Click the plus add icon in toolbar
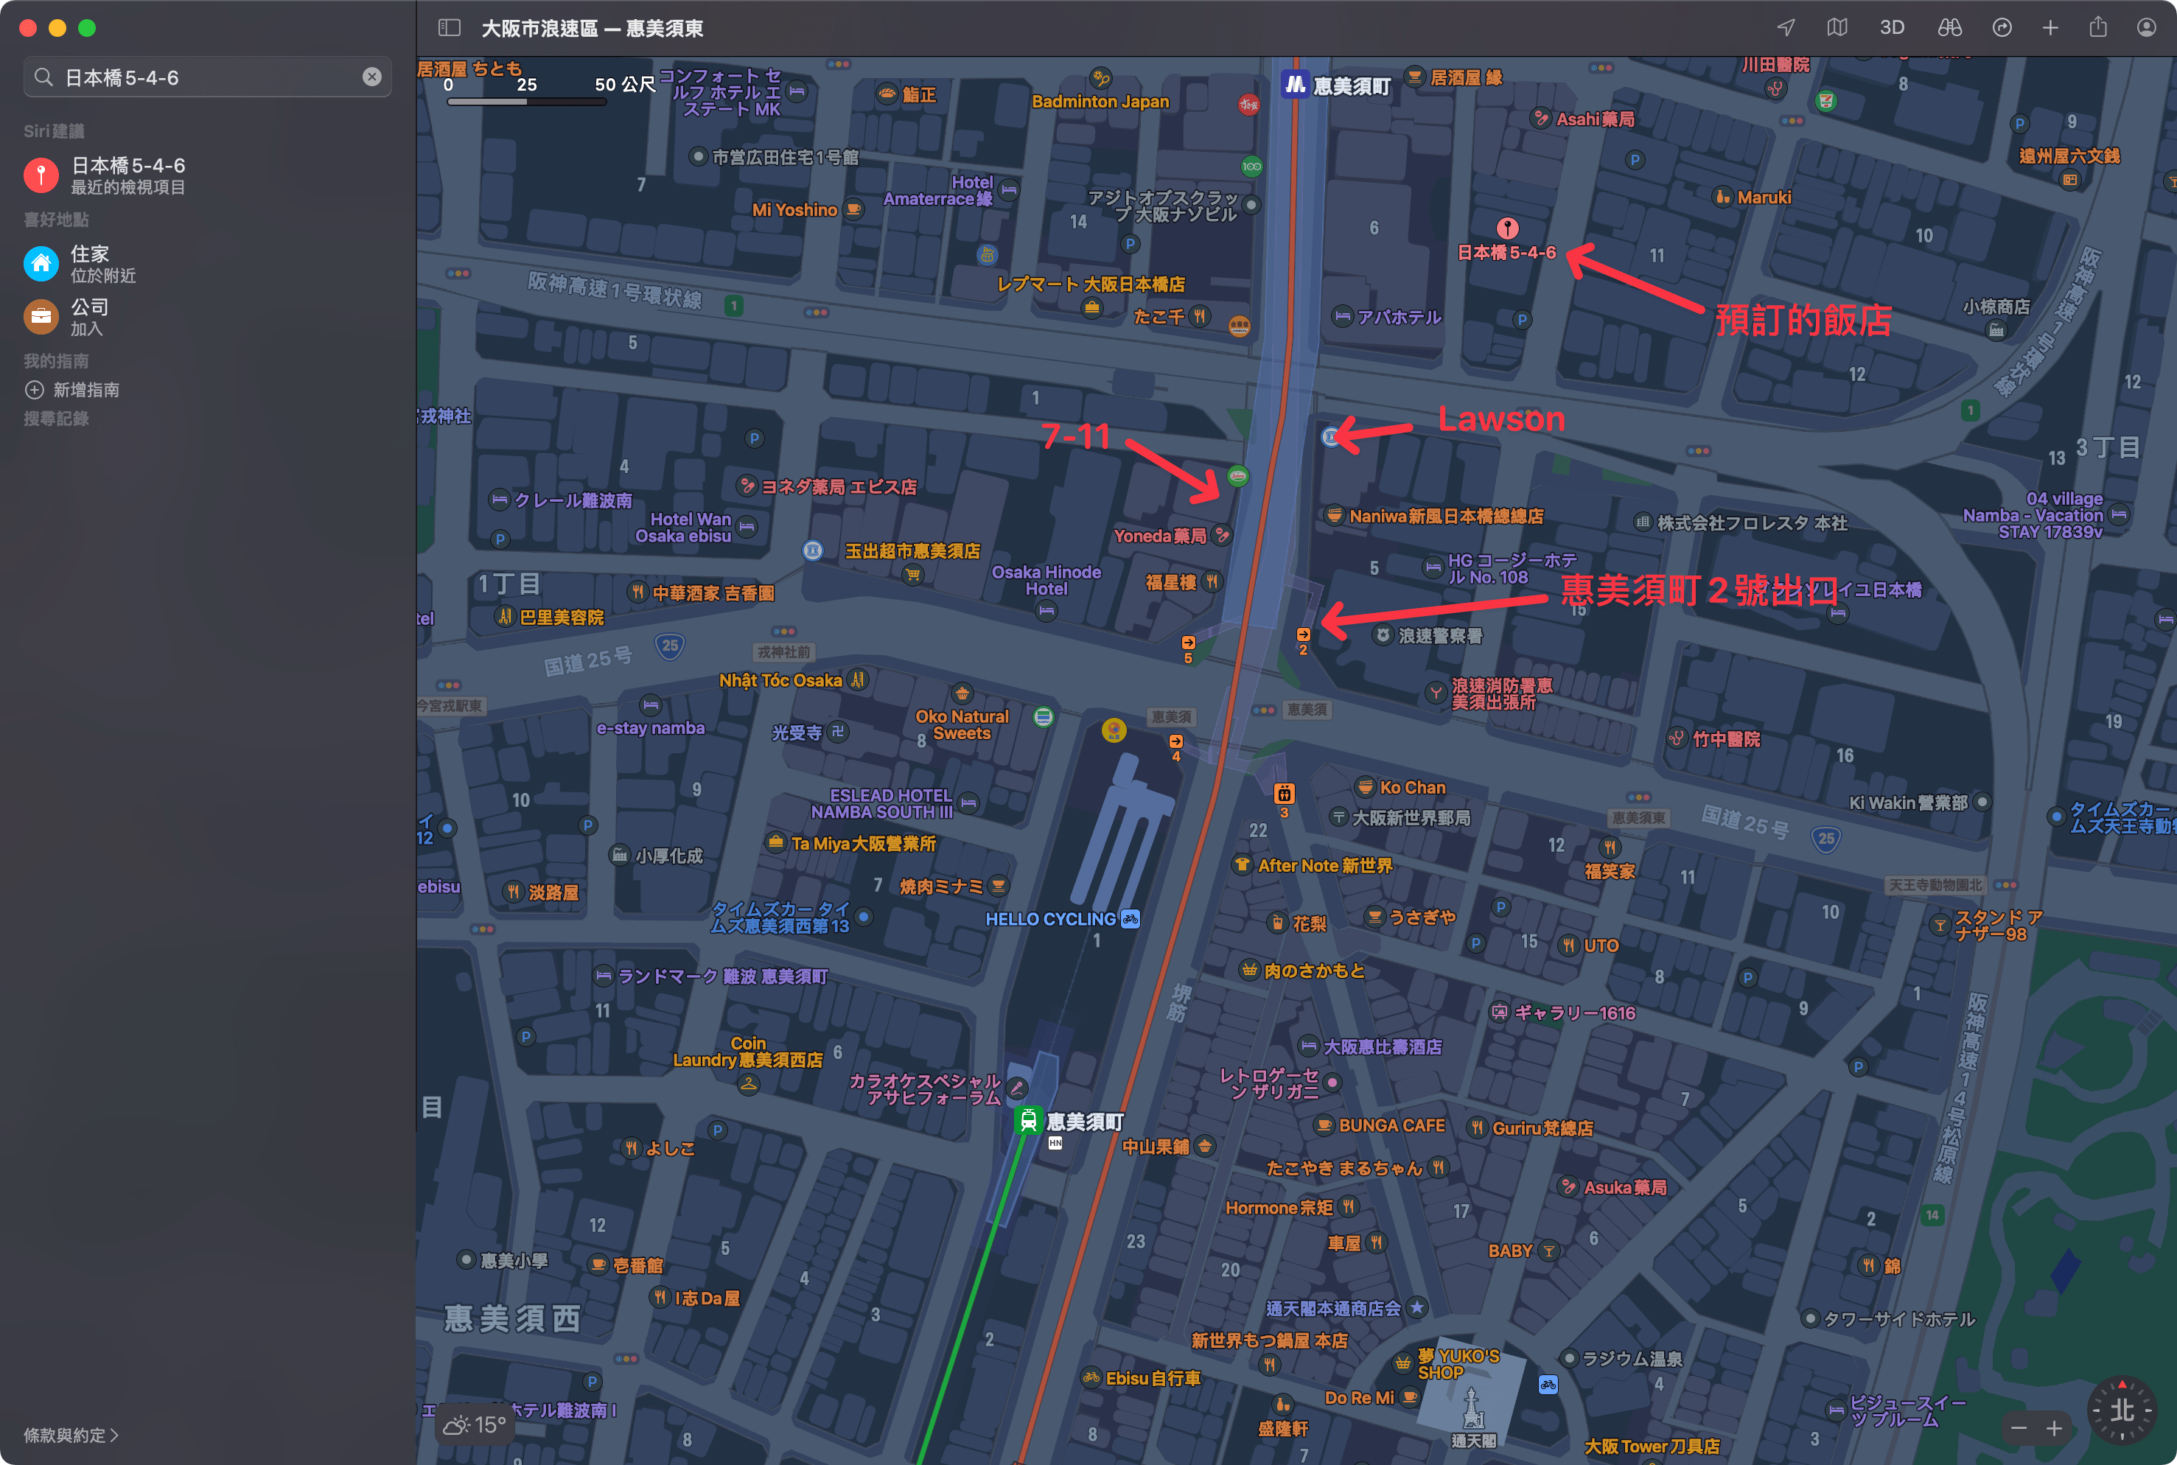The image size is (2177, 1465). [2050, 28]
